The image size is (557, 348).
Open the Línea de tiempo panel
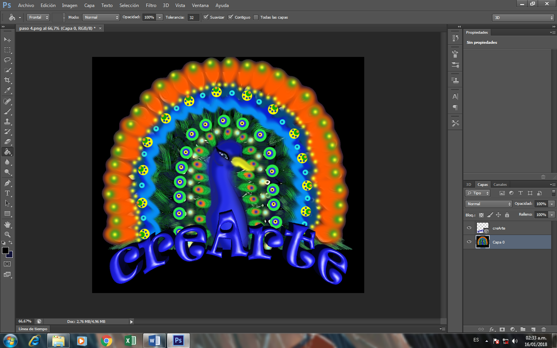click(x=33, y=329)
